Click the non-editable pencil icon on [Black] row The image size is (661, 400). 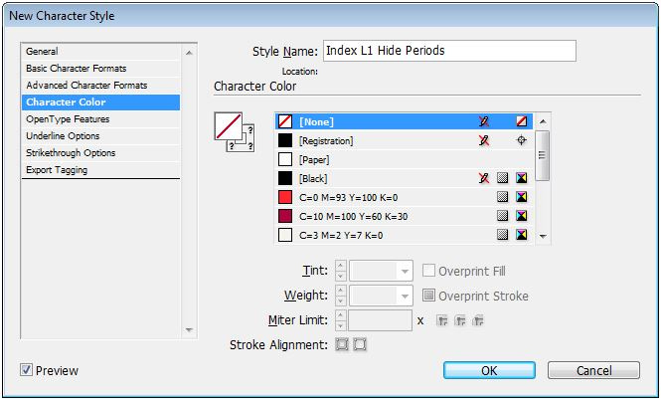[x=484, y=178]
